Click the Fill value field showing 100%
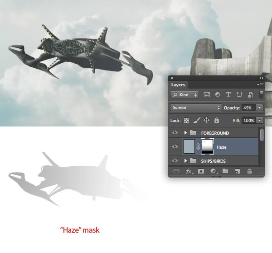The height and width of the screenshot is (253, 272). coord(249,120)
